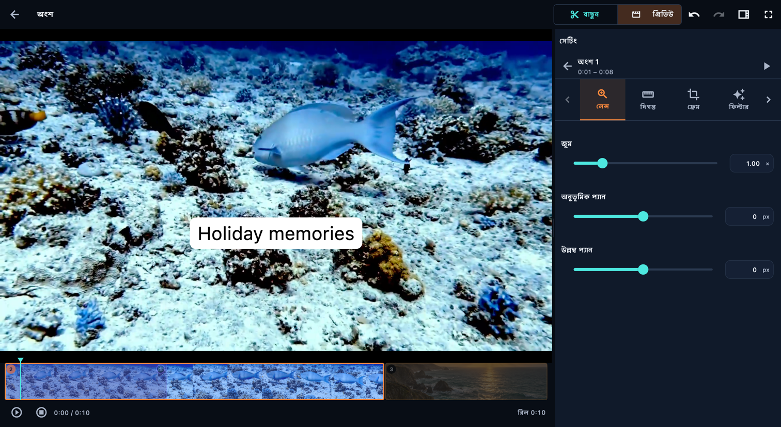Image resolution: width=781 pixels, height=427 pixels.
Task: Click the জুম slider handle
Action: click(602, 163)
